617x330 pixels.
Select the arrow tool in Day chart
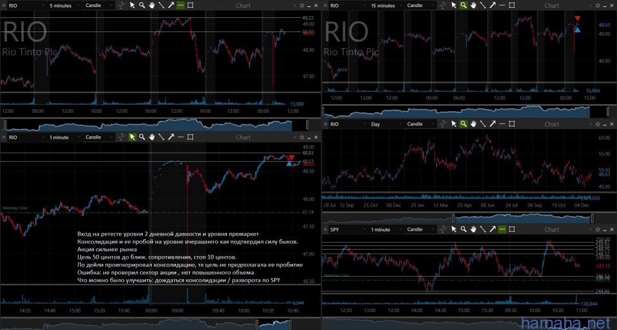click(x=493, y=124)
